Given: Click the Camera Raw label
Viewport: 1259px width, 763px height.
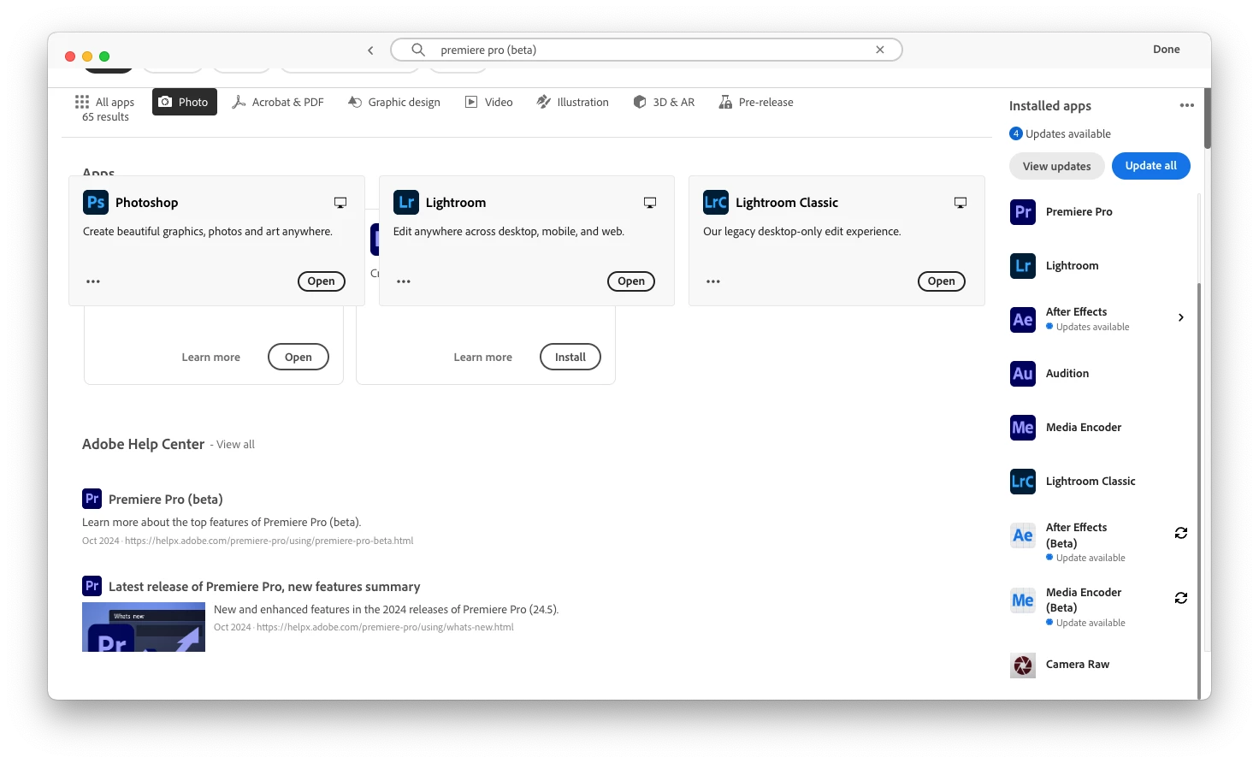Looking at the screenshot, I should coord(1078,665).
